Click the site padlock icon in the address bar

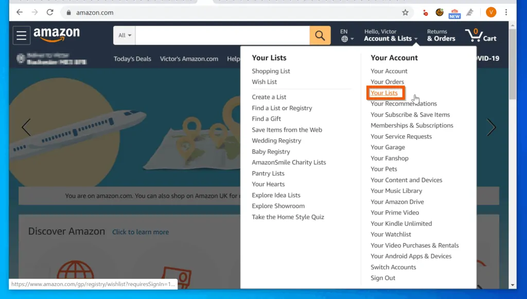point(69,12)
